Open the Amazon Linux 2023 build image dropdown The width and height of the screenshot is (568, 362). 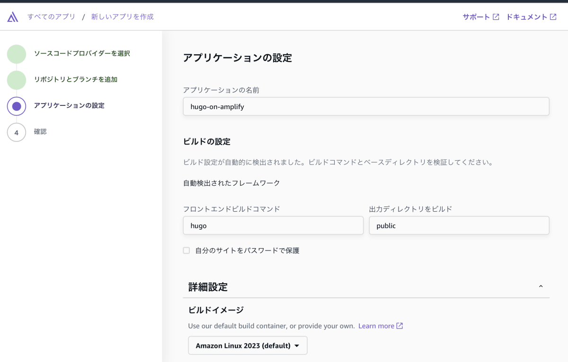click(x=248, y=345)
